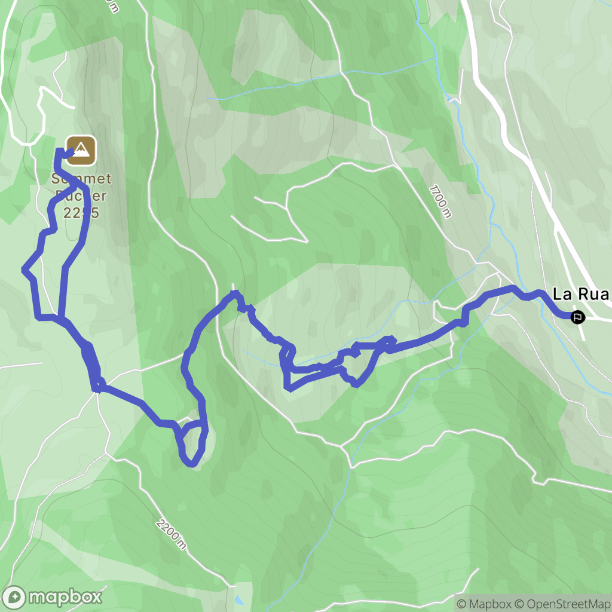Image resolution: width=612 pixels, height=612 pixels.
Task: Click the 1700 m contour elevation label
Action: pyautogui.click(x=440, y=202)
